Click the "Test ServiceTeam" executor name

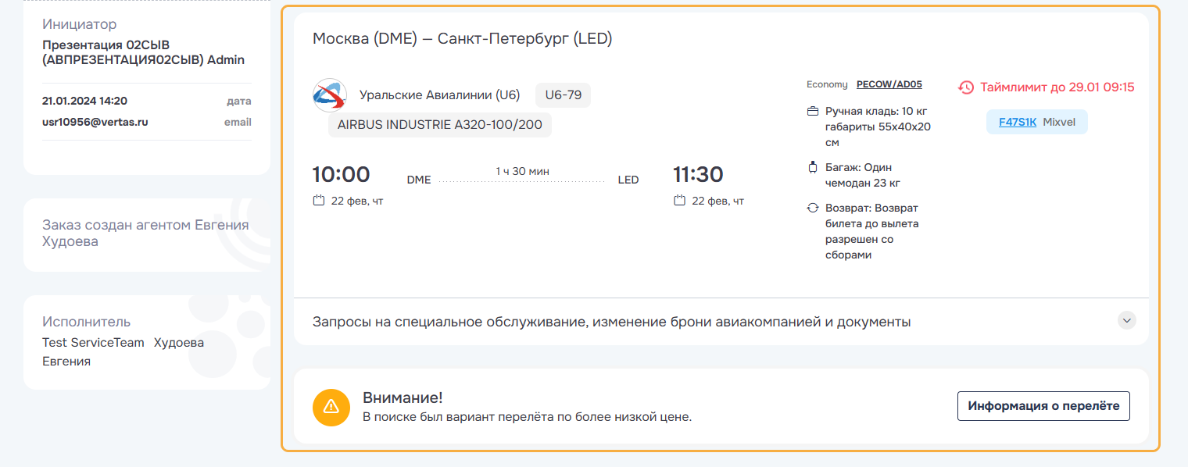93,343
